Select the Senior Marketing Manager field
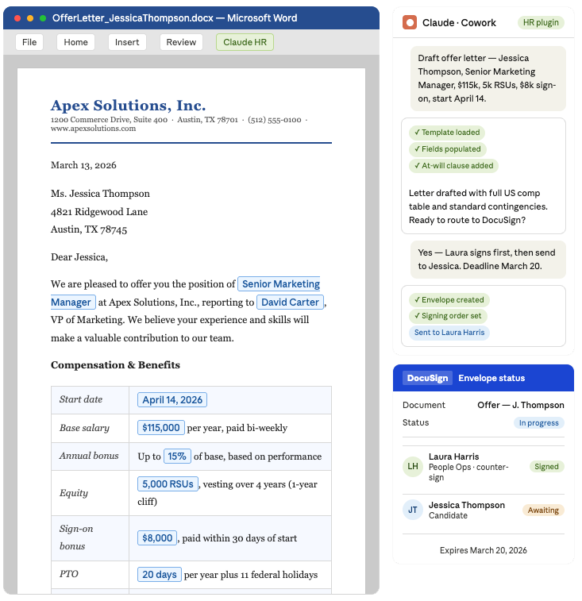The width and height of the screenshot is (582, 601). coord(279,284)
